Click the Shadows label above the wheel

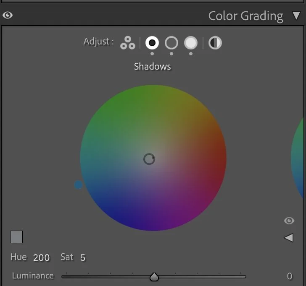coord(153,67)
